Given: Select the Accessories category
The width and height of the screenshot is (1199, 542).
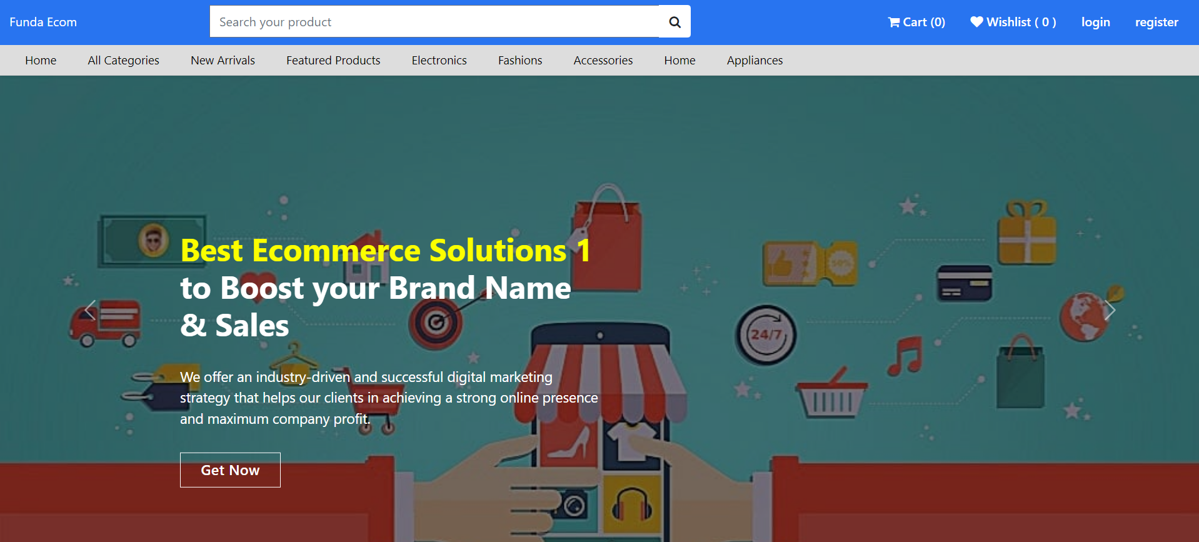Looking at the screenshot, I should coord(603,60).
